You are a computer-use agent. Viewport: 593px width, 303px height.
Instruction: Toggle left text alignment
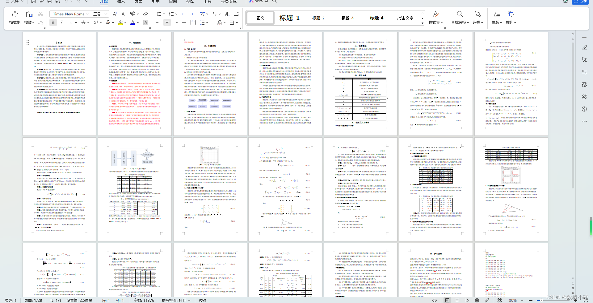(158, 22)
